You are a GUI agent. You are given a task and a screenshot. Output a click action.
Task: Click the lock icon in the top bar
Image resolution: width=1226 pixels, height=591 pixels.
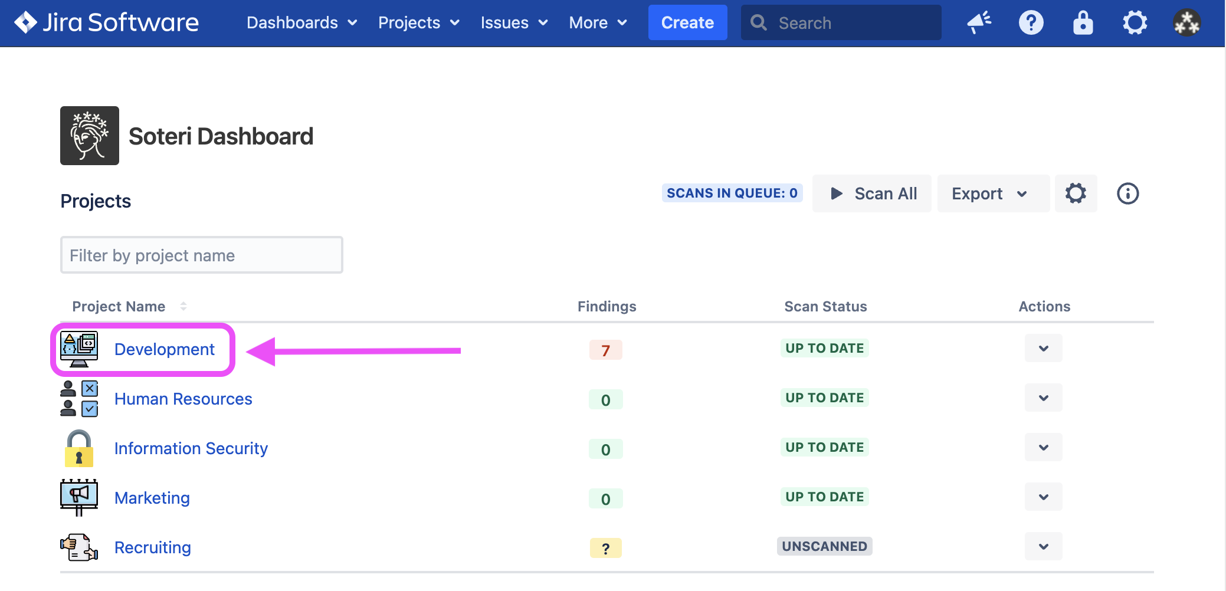pyautogui.click(x=1083, y=23)
